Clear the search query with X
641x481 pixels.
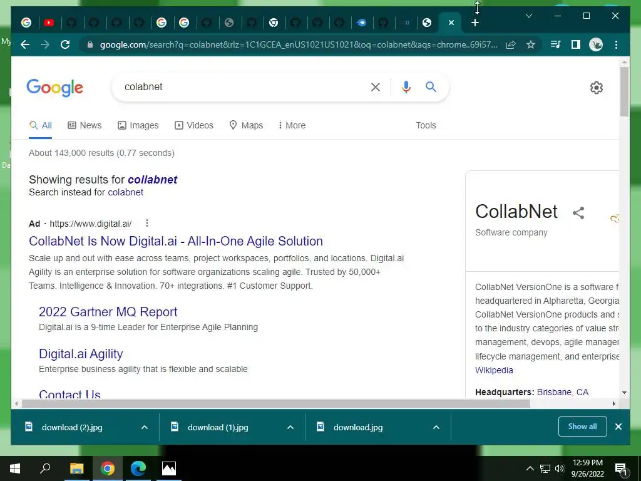(x=376, y=86)
